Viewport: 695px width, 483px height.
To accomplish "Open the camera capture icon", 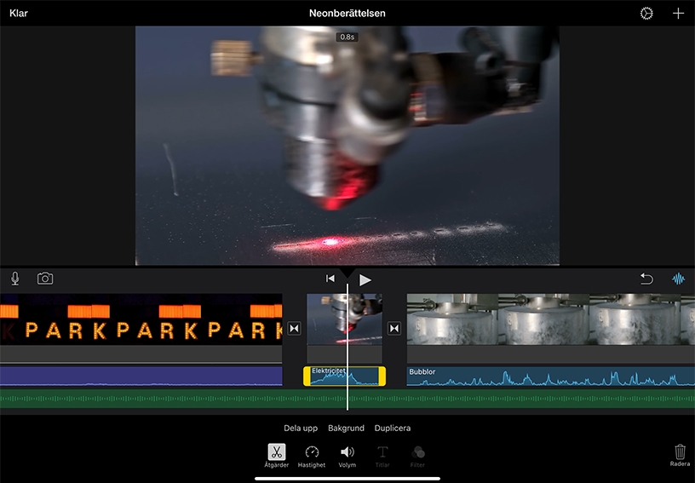I will coord(45,279).
